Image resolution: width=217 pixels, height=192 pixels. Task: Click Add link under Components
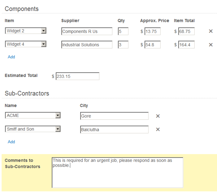pyautogui.click(x=11, y=57)
